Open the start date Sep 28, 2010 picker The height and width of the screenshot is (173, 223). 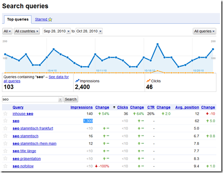point(57,31)
